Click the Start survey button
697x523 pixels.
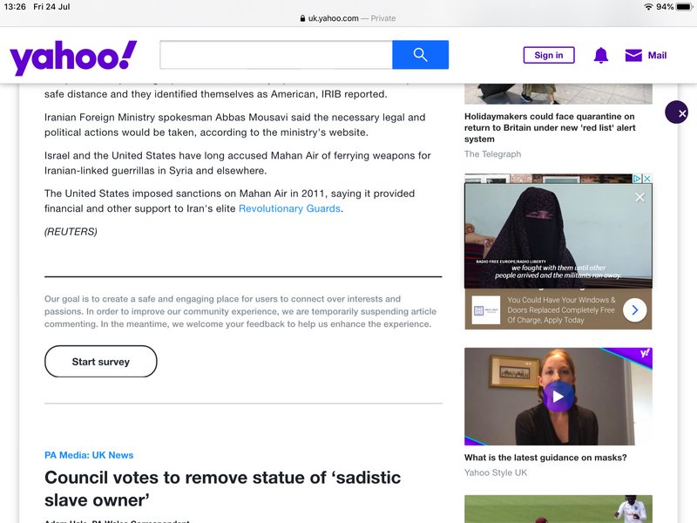pyautogui.click(x=101, y=362)
